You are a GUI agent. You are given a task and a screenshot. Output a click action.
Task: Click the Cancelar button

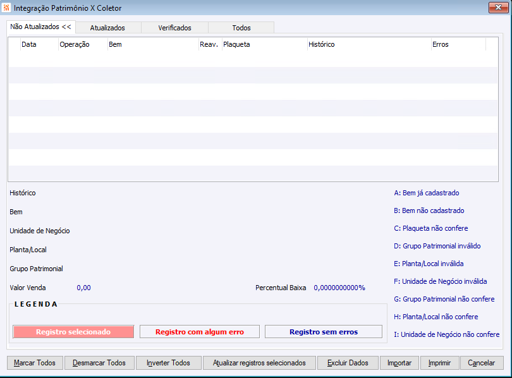click(482, 363)
